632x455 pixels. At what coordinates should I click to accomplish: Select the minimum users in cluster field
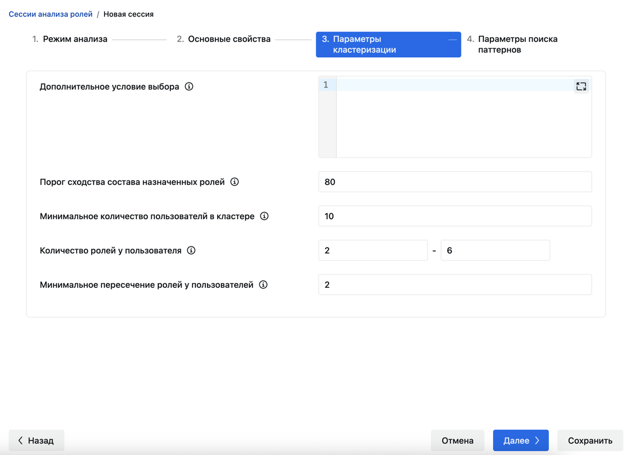coord(455,216)
